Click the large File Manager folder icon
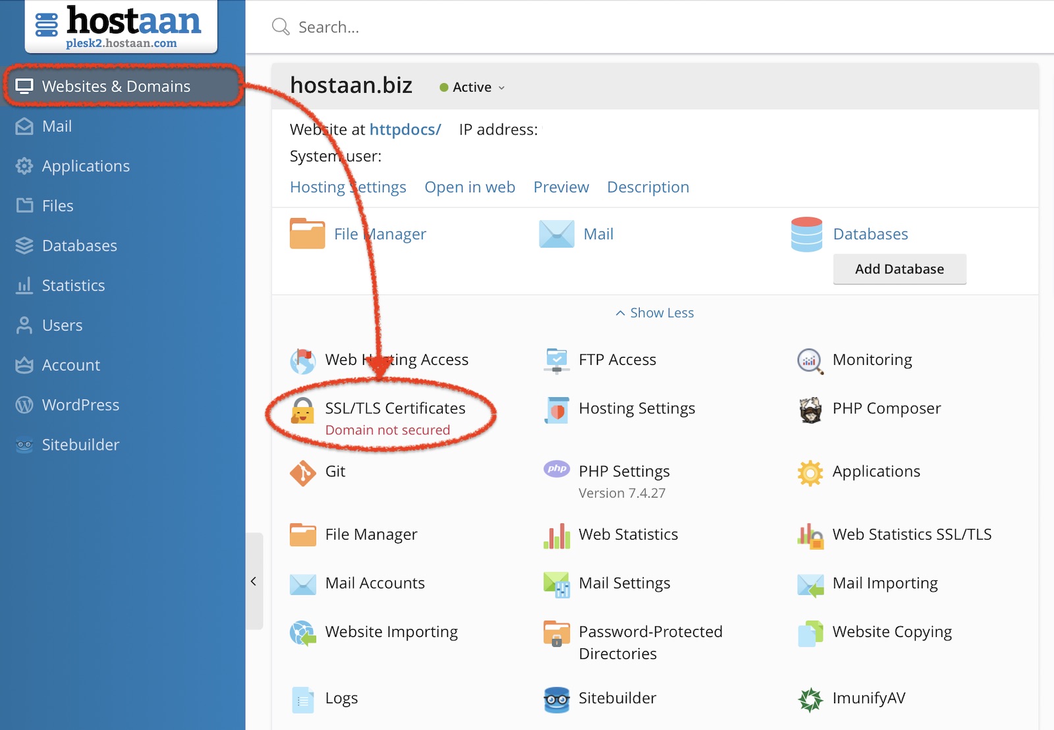This screenshot has height=730, width=1054. click(308, 234)
